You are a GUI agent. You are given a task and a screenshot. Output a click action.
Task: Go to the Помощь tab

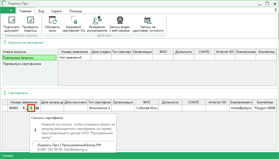point(75,11)
